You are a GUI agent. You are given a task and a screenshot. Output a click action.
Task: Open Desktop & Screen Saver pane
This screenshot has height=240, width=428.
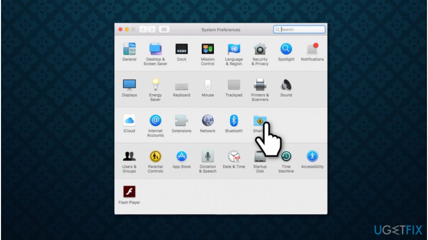coord(155,49)
